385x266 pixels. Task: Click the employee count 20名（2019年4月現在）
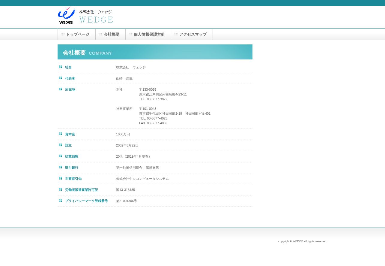134,156
